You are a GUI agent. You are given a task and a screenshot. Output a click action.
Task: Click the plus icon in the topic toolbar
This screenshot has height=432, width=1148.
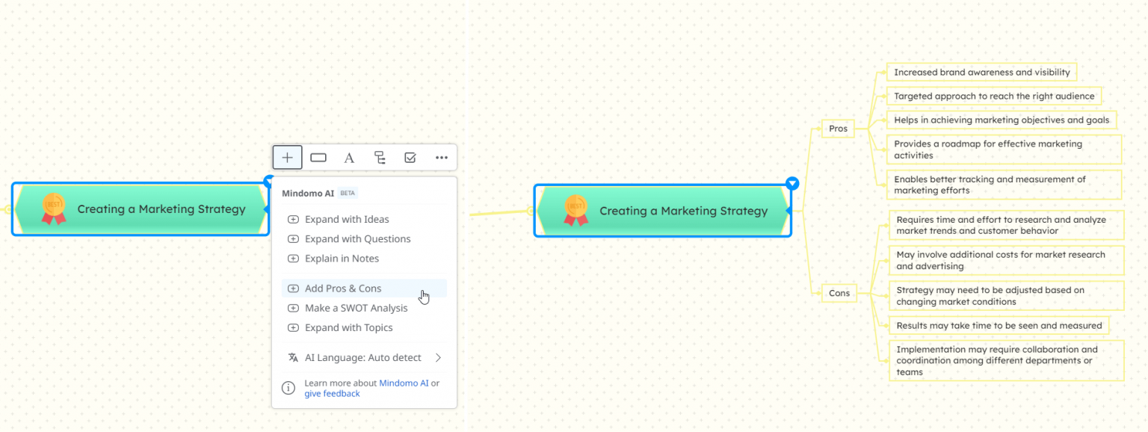click(288, 158)
